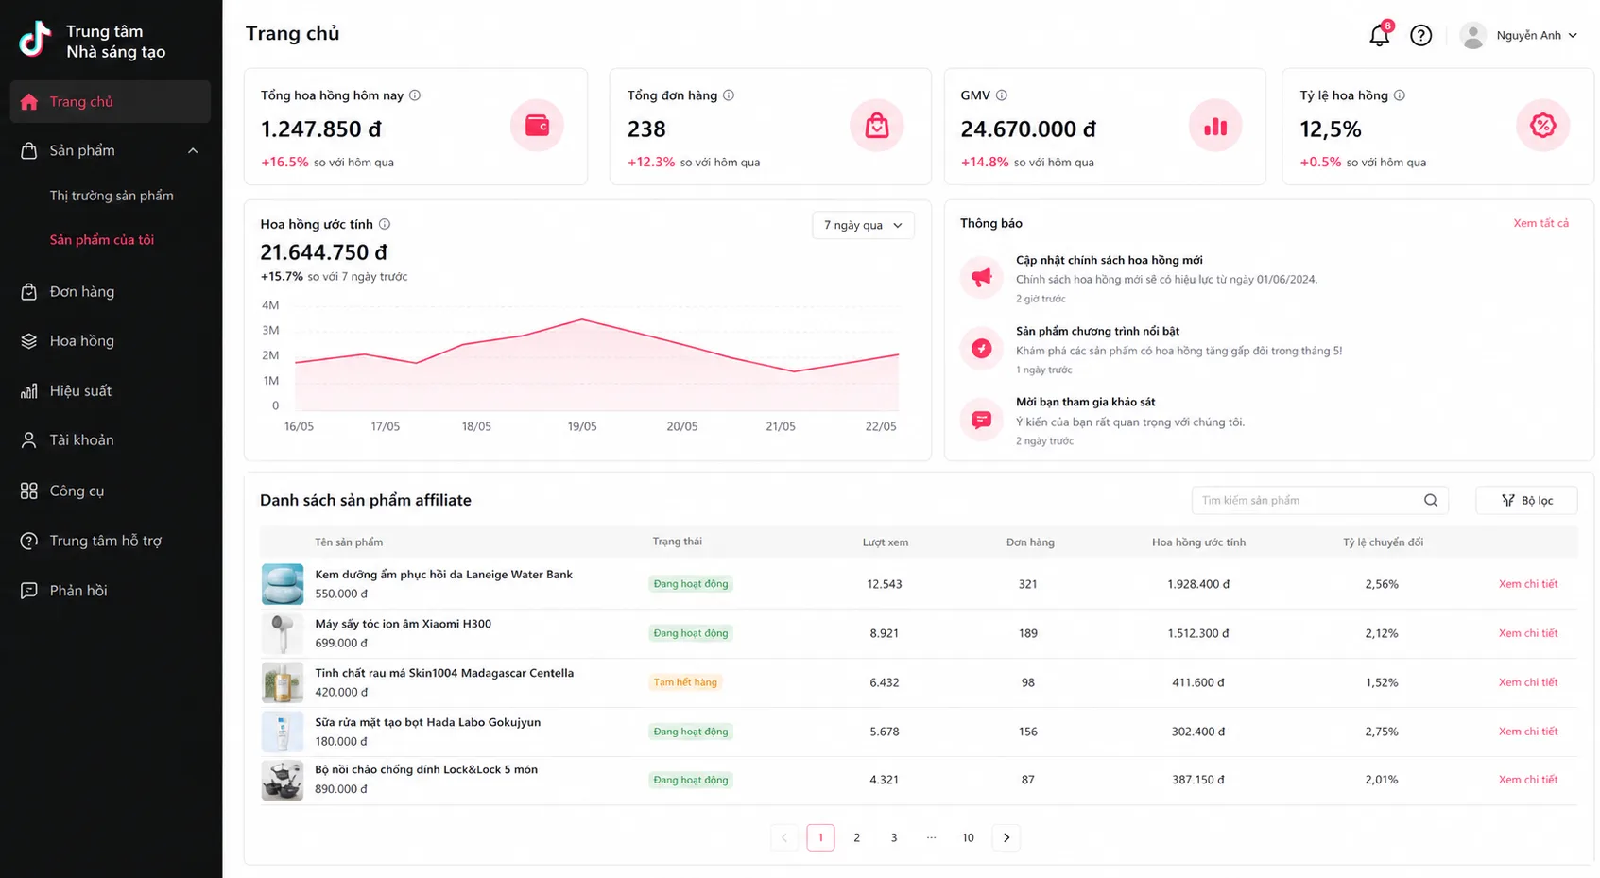1600x878 pixels.
Task: Click Xem chi tiết for Xiaomi H300 dryer
Action: coord(1528,633)
